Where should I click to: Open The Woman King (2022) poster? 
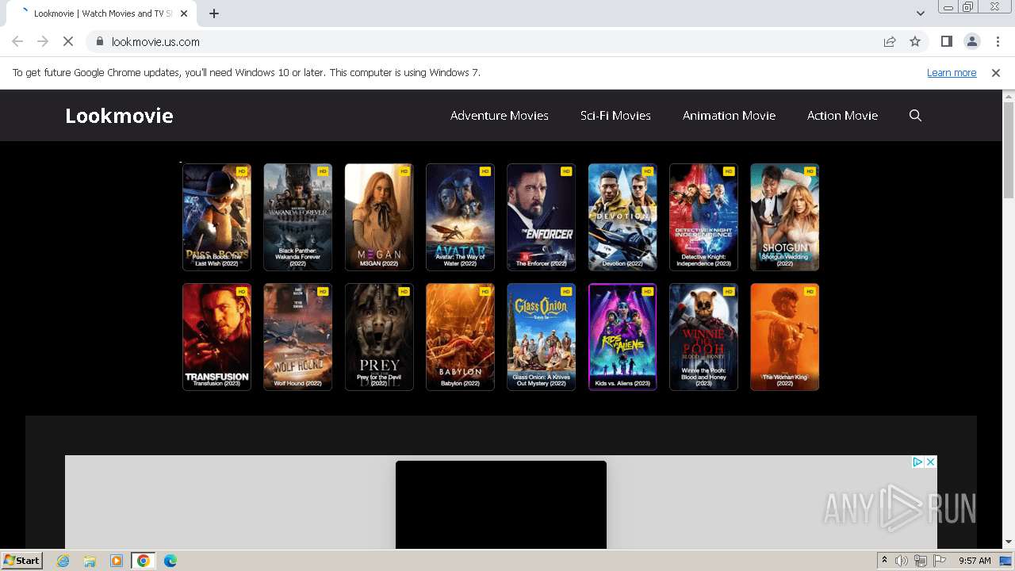pos(785,337)
